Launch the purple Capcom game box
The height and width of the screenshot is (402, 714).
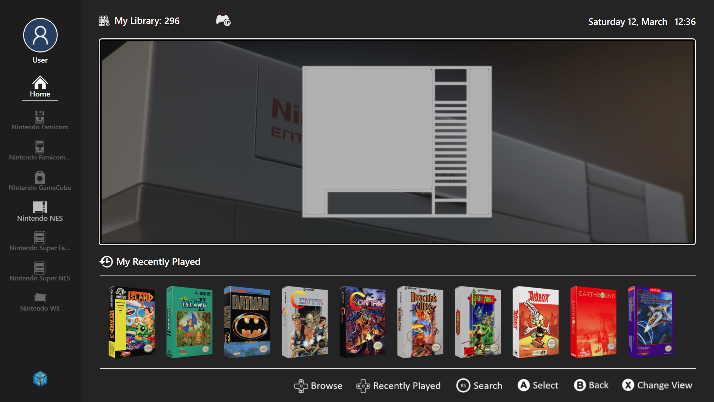click(x=651, y=322)
